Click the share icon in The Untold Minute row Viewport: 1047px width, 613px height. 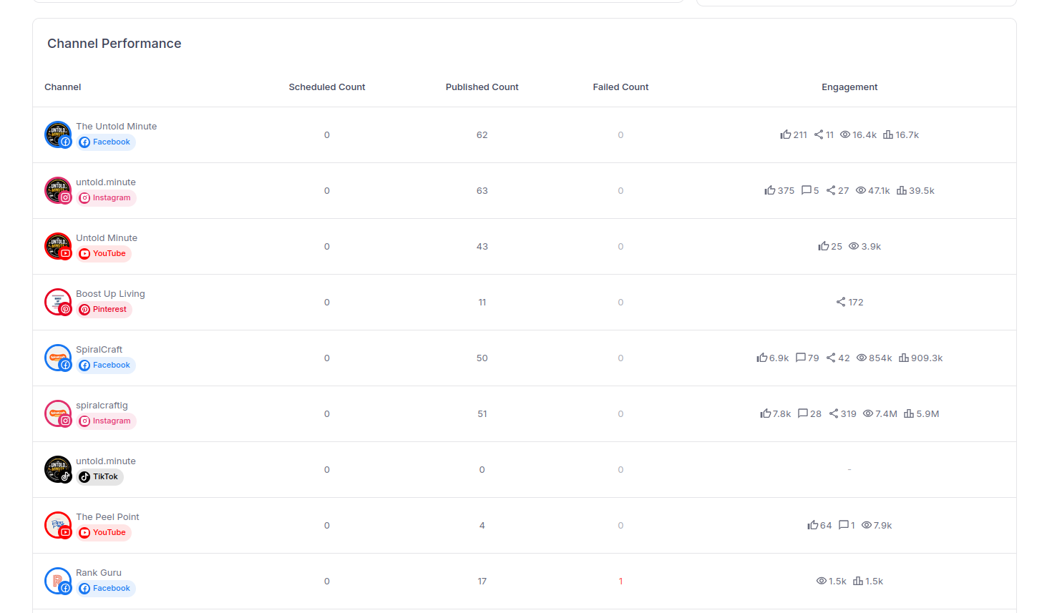pos(819,134)
